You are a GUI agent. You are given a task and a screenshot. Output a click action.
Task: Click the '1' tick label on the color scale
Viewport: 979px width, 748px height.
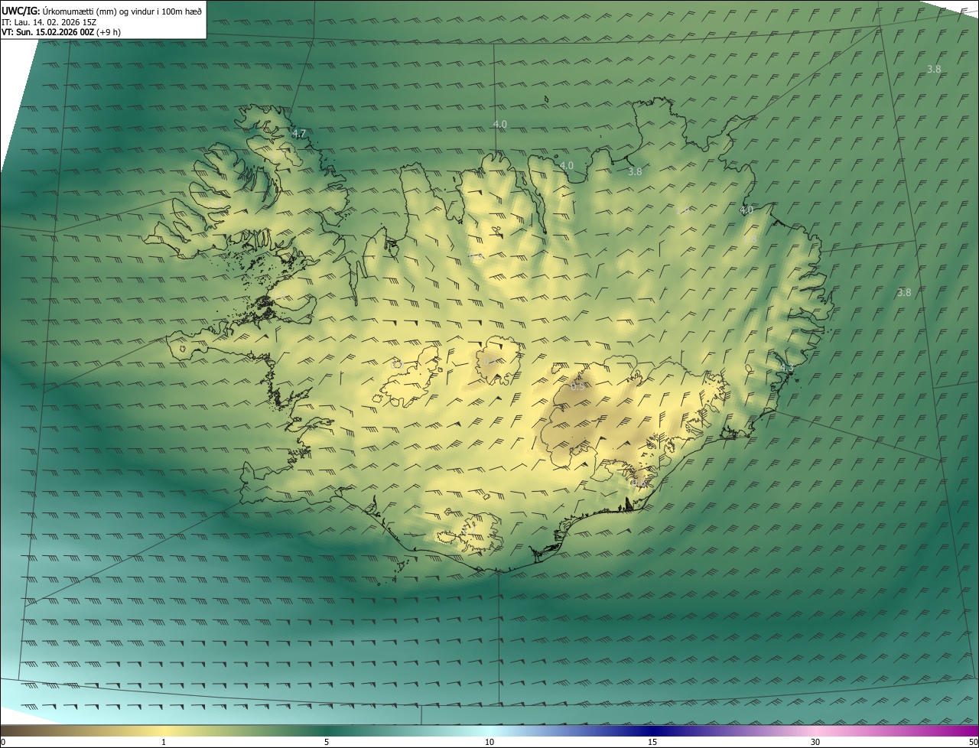164,742
